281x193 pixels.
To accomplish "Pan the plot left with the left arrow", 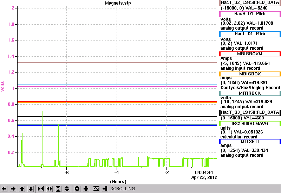I will [4, 189].
